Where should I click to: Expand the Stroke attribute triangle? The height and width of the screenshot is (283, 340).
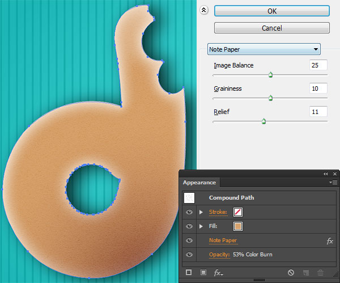(x=201, y=212)
